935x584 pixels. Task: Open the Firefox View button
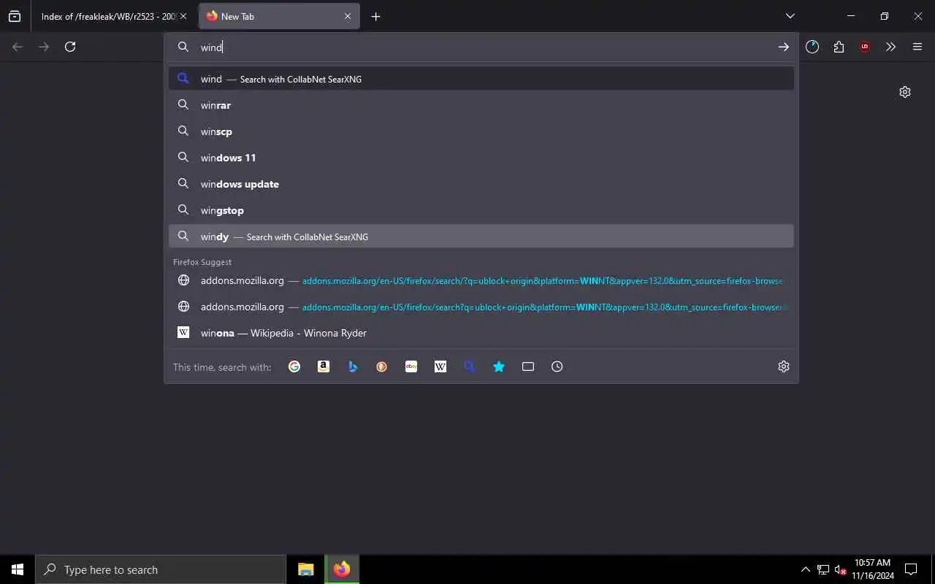[15, 16]
